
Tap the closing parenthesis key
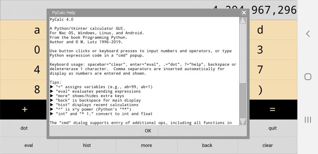pyautogui.click(x=273, y=89)
